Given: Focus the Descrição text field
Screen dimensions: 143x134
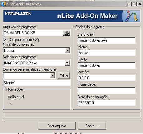Looking at the screenshot, I should pyautogui.click(x=106, y=40).
